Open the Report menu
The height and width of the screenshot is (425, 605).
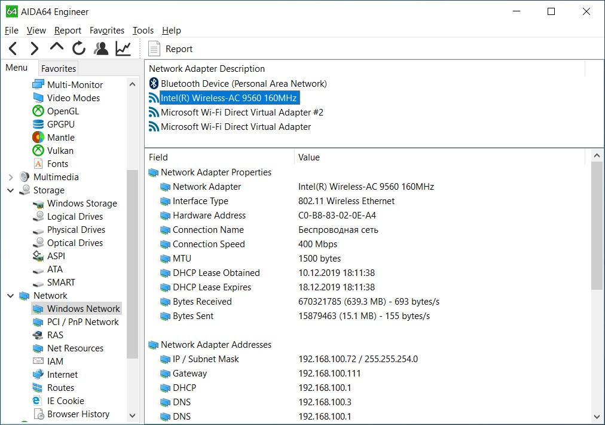[x=68, y=31]
